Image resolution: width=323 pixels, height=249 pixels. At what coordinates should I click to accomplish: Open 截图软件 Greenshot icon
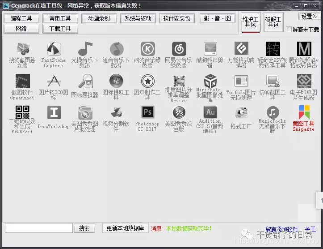[22, 81]
